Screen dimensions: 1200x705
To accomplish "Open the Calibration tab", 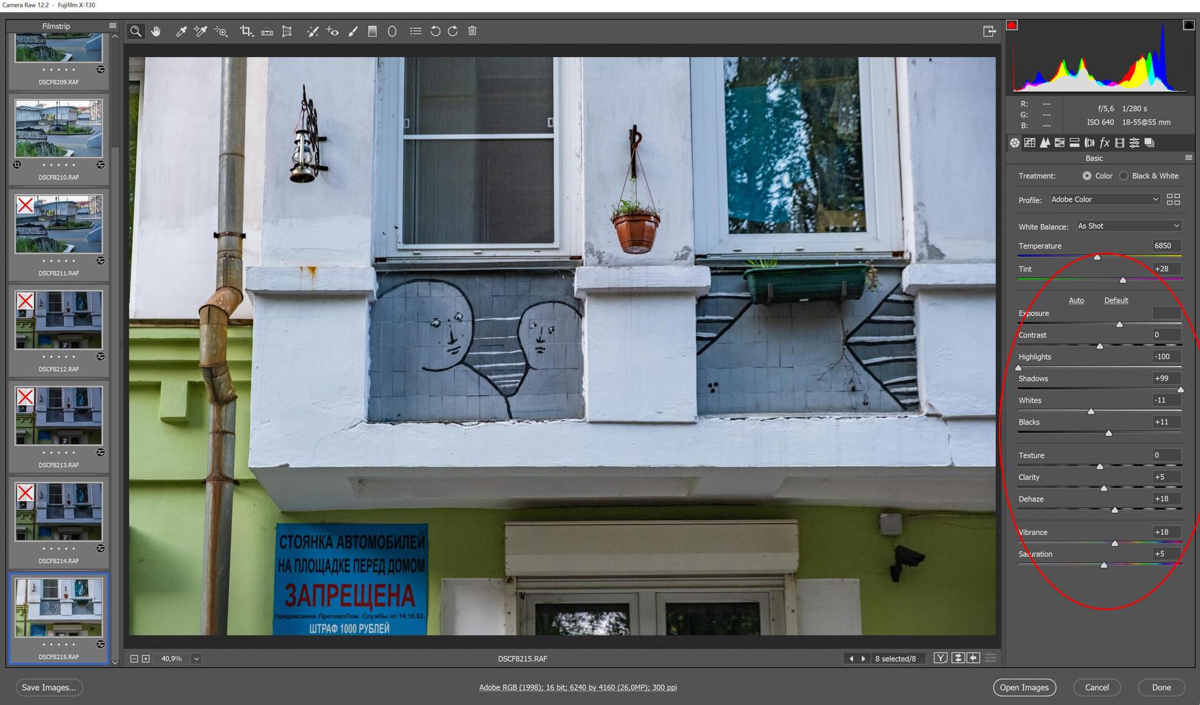I will coord(1119,143).
